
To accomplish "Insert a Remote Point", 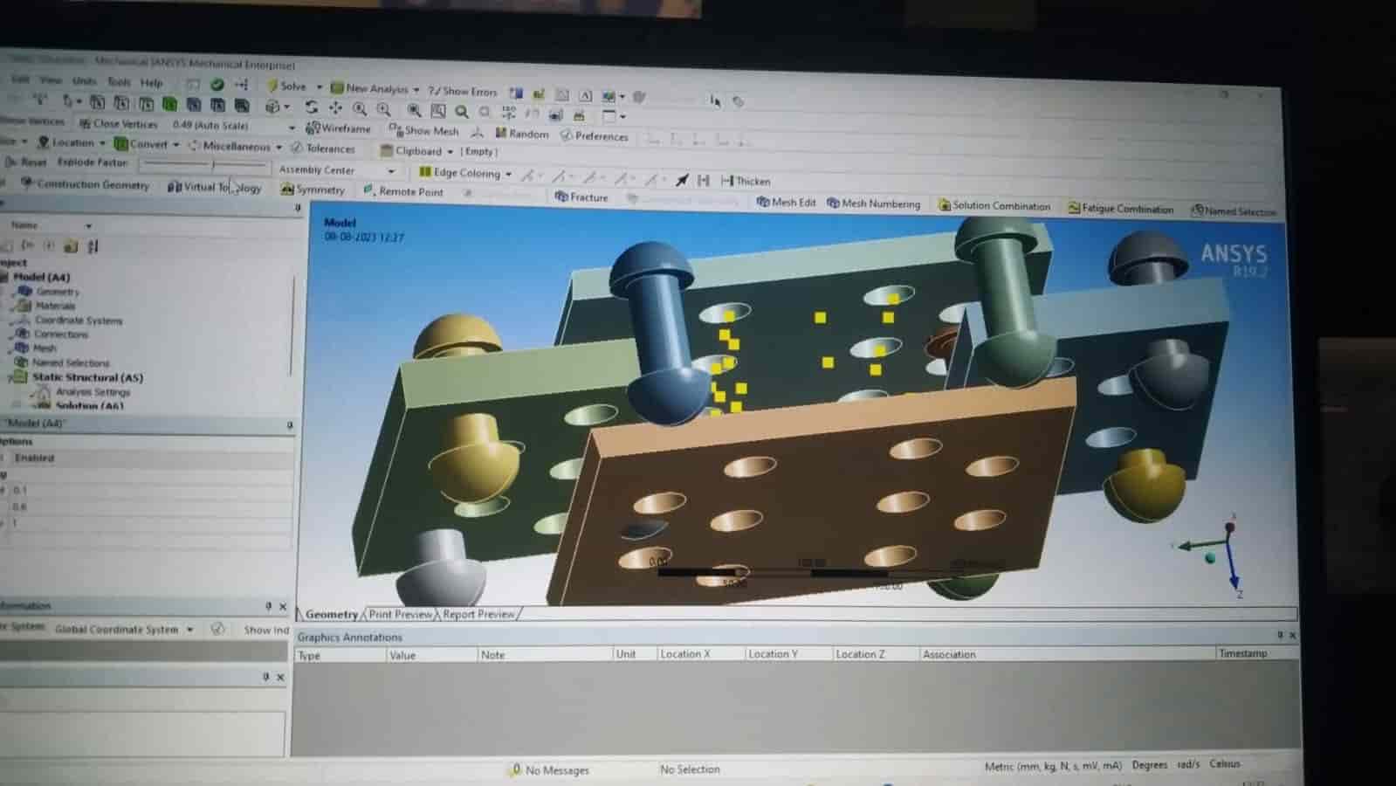I will tap(402, 191).
